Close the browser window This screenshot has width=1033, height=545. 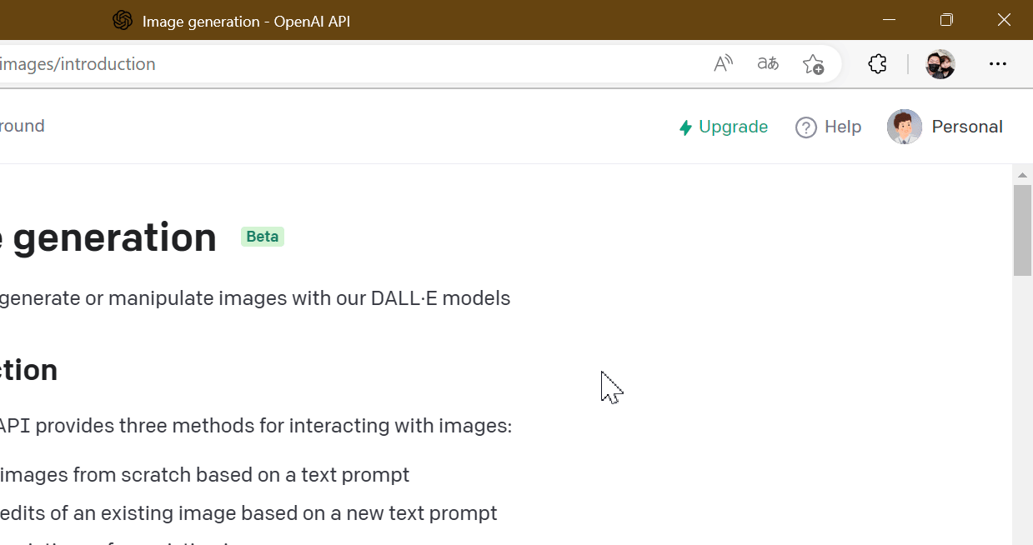coord(1005,20)
